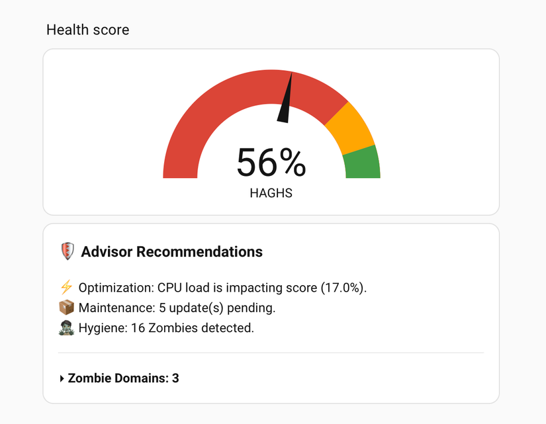The image size is (546, 424).
Task: Select the lightning bolt Optimization icon
Action: point(67,287)
